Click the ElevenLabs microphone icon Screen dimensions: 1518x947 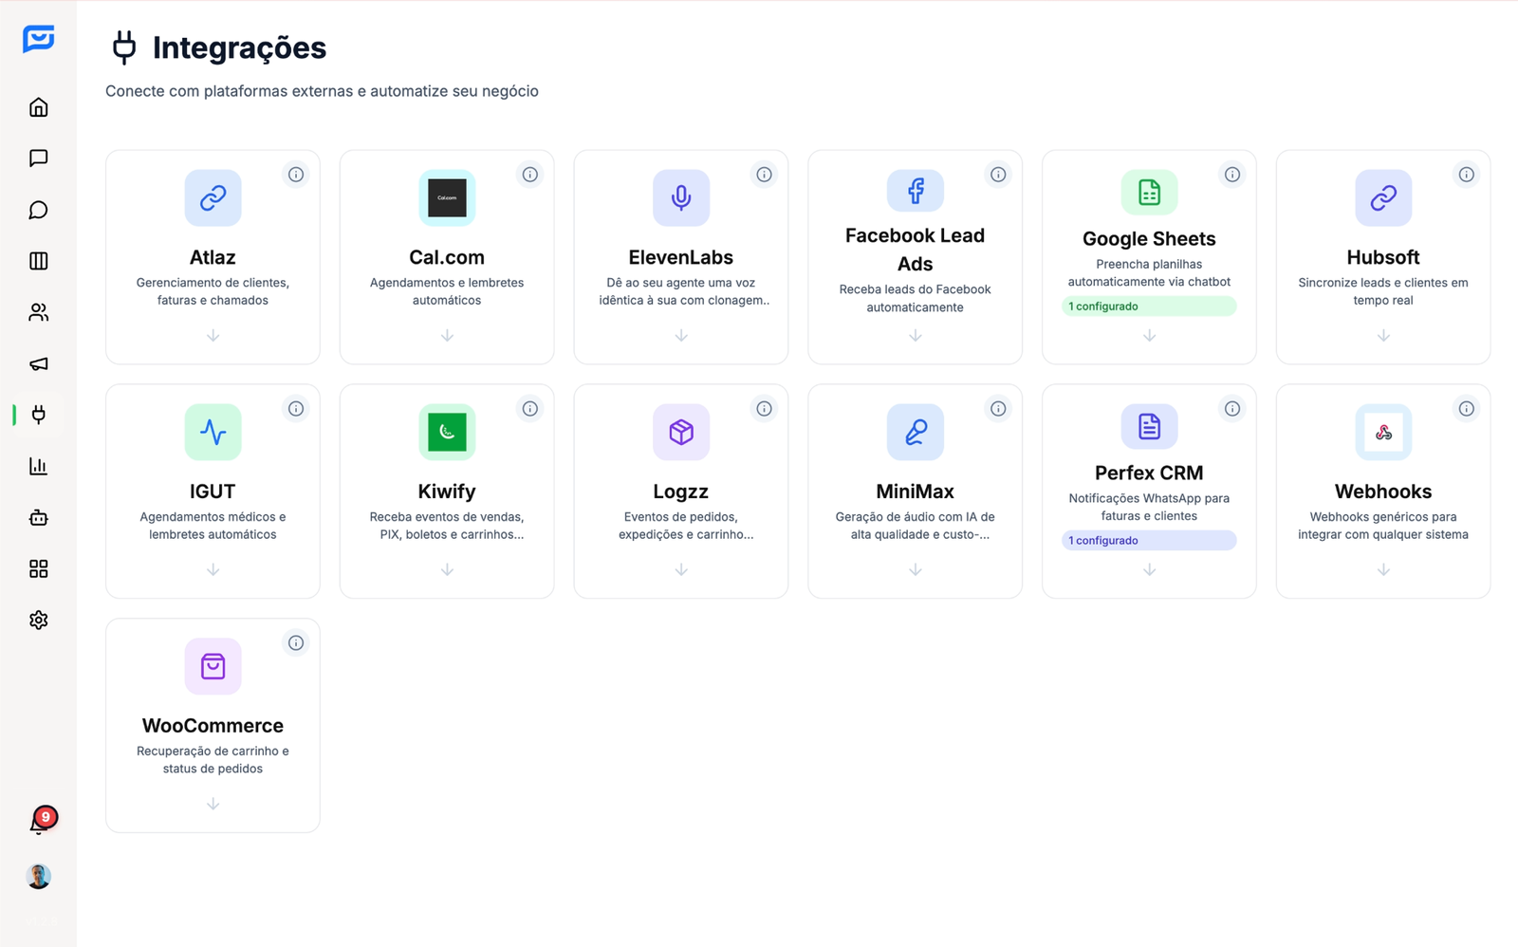tap(680, 197)
